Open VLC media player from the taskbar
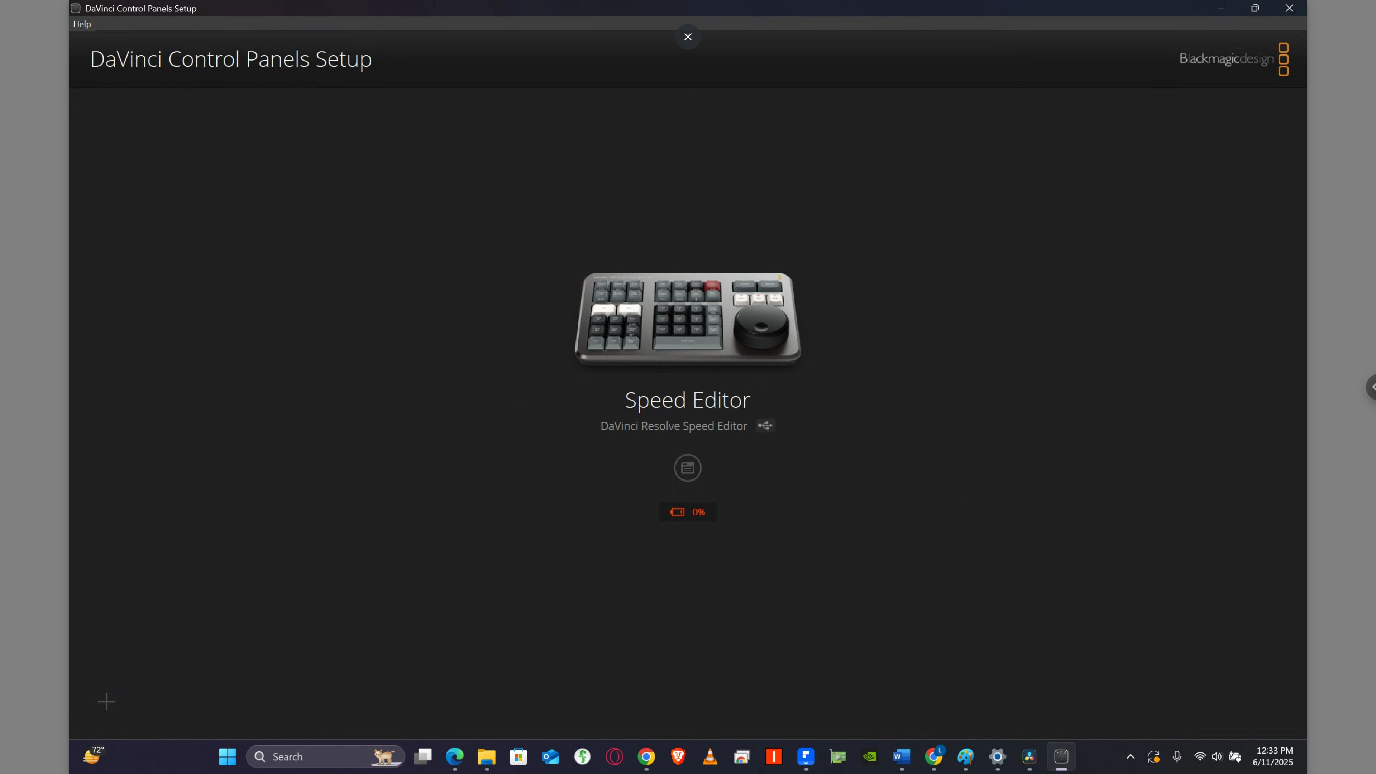1376x774 pixels. [x=710, y=756]
